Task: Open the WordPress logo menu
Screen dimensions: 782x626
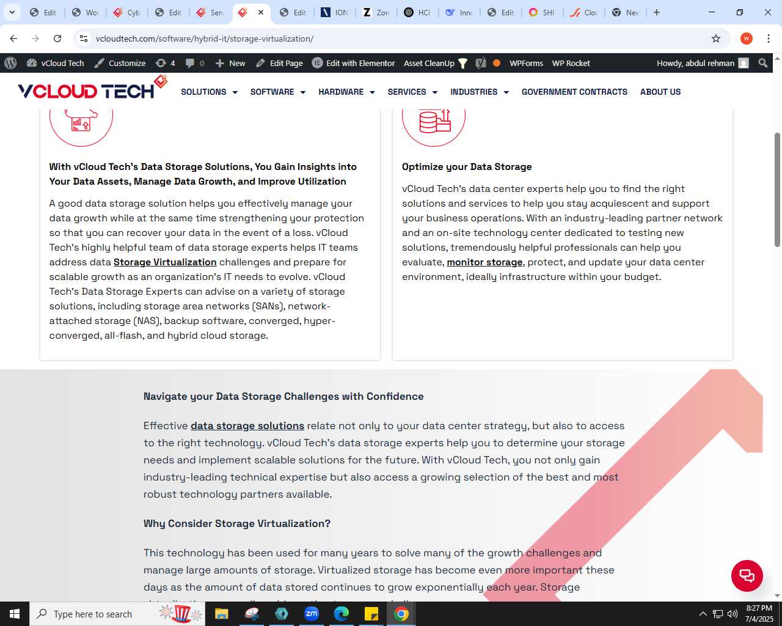Action: pyautogui.click(x=10, y=63)
